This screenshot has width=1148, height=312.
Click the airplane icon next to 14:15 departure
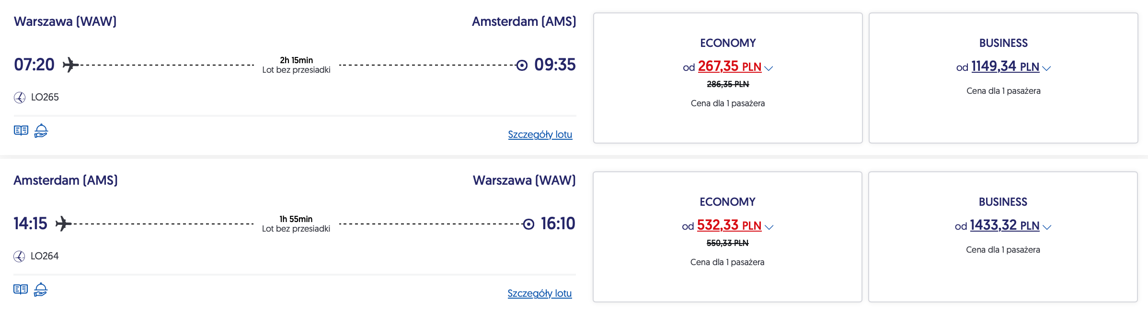[63, 223]
